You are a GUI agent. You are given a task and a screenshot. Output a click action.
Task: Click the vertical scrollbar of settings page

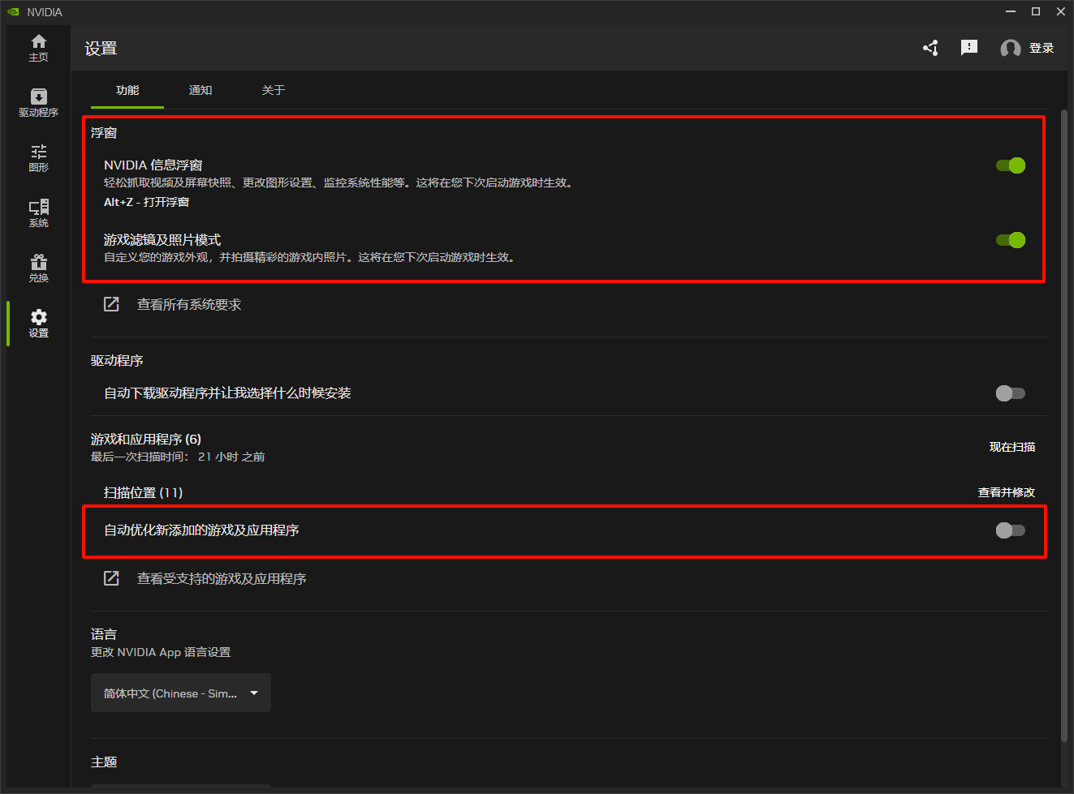(x=1064, y=426)
